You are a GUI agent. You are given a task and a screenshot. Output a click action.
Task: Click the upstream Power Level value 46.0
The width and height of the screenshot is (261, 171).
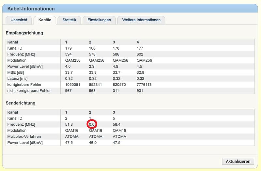click(x=93, y=143)
